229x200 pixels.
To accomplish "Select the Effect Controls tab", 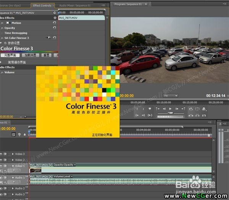I will pyautogui.click(x=42, y=6).
